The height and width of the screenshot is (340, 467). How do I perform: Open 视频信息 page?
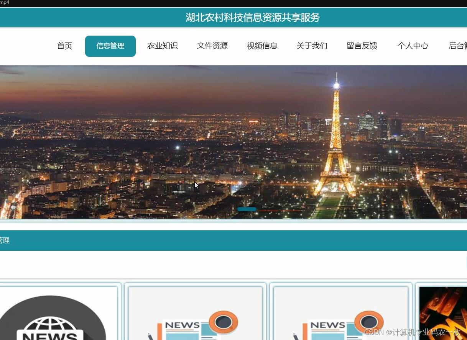(262, 46)
